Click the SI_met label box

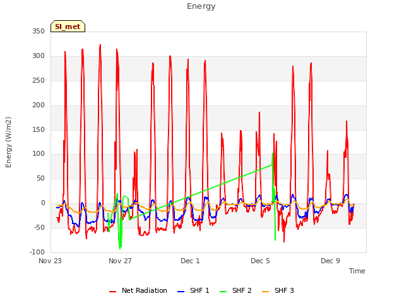click(68, 27)
